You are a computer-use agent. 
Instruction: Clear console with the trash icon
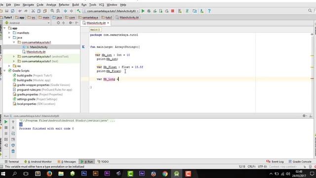pyautogui.click(x=13, y=151)
